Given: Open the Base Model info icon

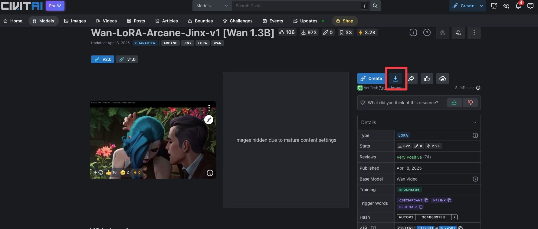Looking at the screenshot, I should (x=475, y=179).
